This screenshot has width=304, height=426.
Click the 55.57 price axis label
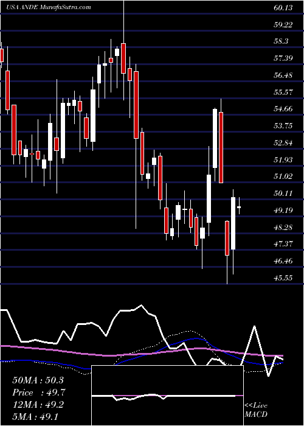[x=283, y=93]
